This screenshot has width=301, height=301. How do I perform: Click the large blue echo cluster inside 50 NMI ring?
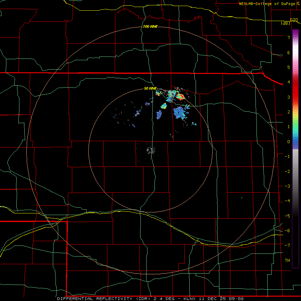180,113
